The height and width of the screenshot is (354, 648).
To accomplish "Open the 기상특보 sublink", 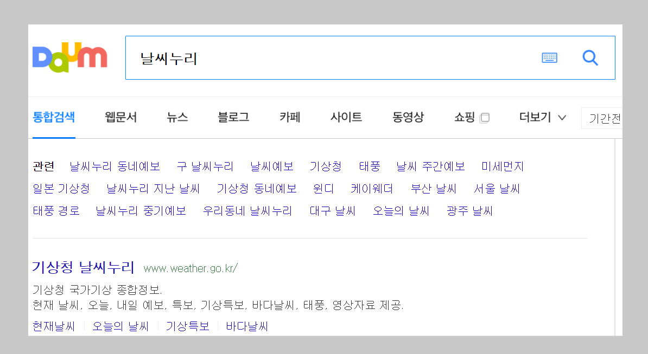I will (x=188, y=326).
